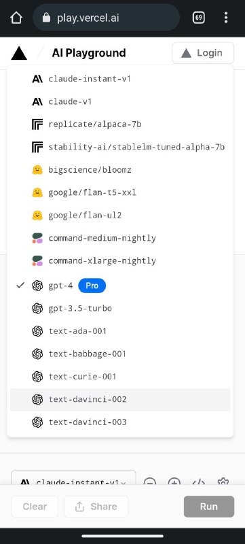The width and height of the screenshot is (245, 544).
Task: Select the checked gpt-4 Pro option
Action: [x=120, y=286]
